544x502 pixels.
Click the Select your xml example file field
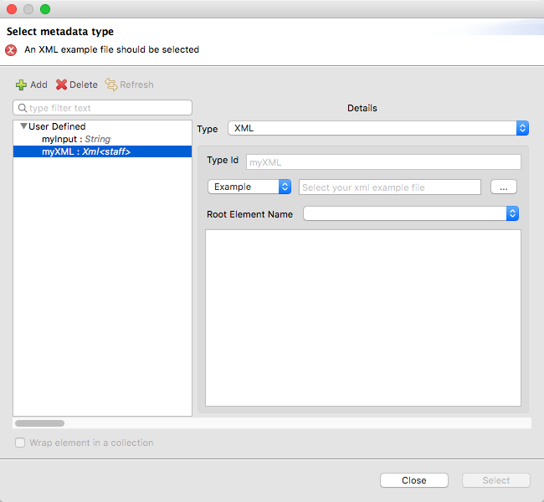point(390,187)
